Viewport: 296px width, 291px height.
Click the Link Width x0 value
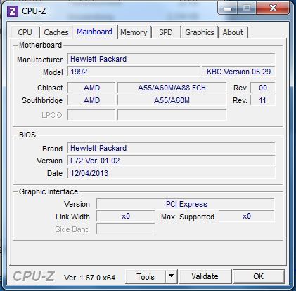(x=126, y=217)
